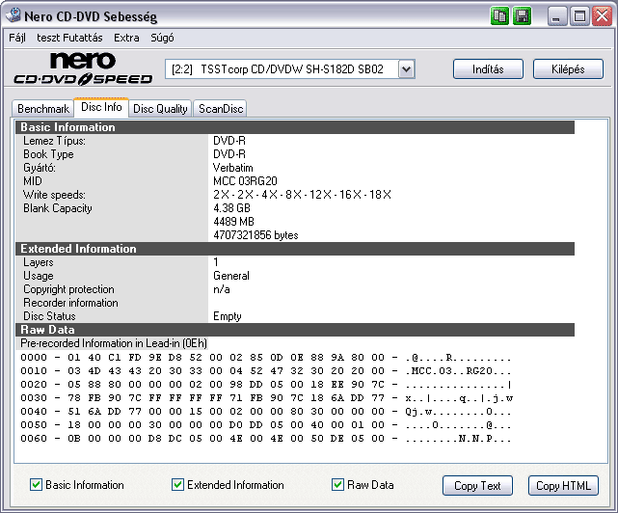
Task: Click the raw data row 0030
Action: (266, 398)
